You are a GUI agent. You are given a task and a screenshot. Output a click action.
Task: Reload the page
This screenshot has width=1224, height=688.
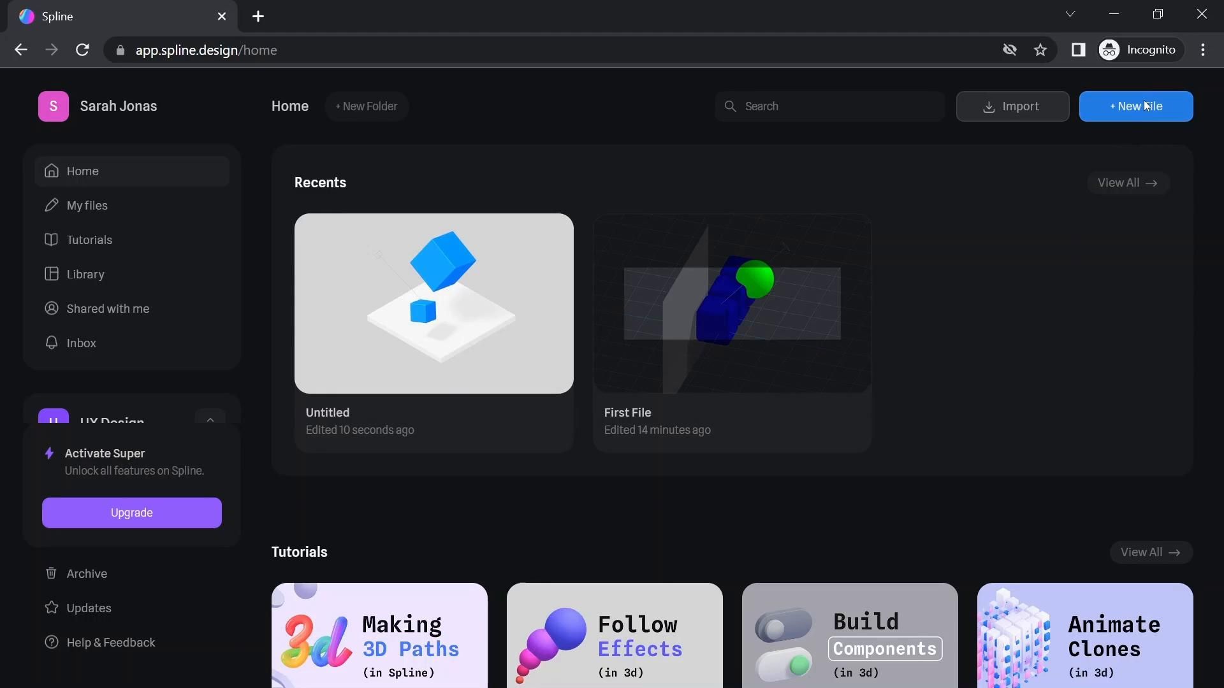click(82, 50)
